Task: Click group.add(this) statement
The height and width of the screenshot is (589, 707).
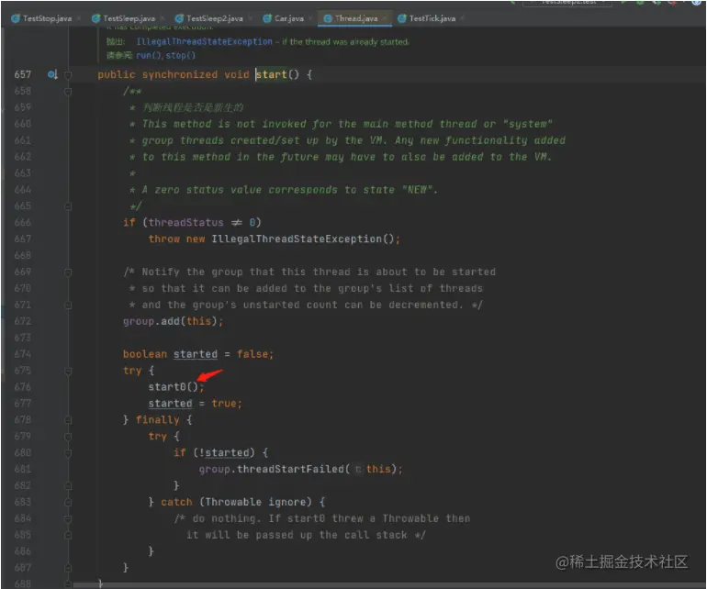Action: pos(173,321)
